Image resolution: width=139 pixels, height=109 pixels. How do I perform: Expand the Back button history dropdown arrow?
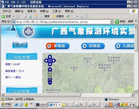point(13,16)
